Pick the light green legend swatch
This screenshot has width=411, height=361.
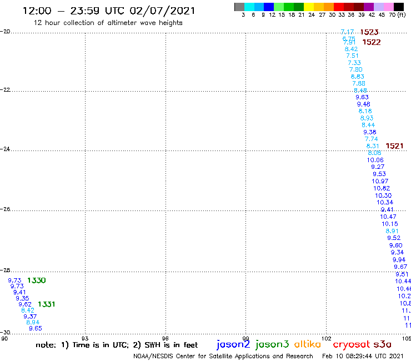pyautogui.click(x=279, y=7)
